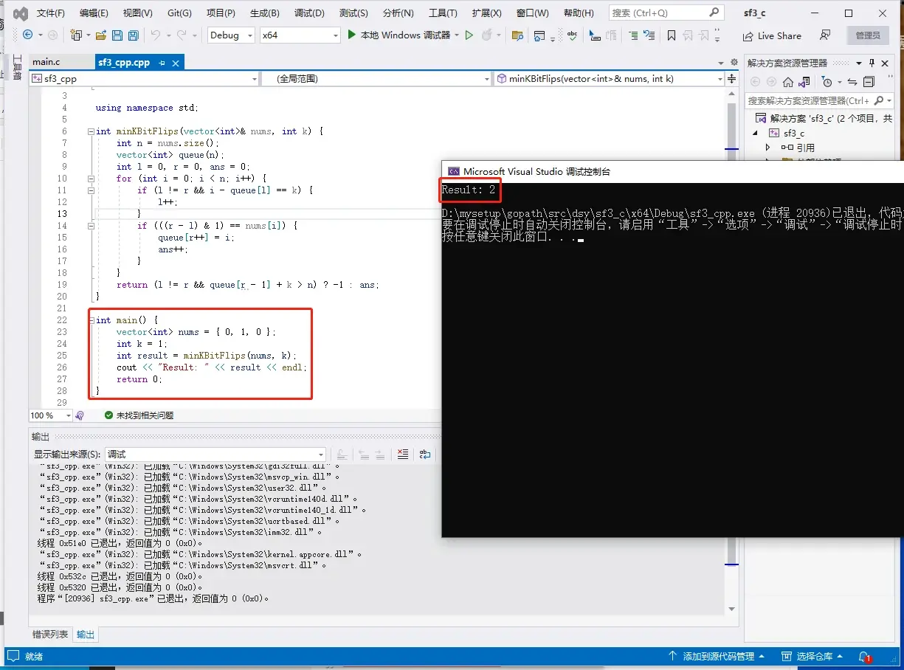Click the bookmark toggle icon in toolbar
The height and width of the screenshot is (670, 904).
pyautogui.click(x=671, y=35)
